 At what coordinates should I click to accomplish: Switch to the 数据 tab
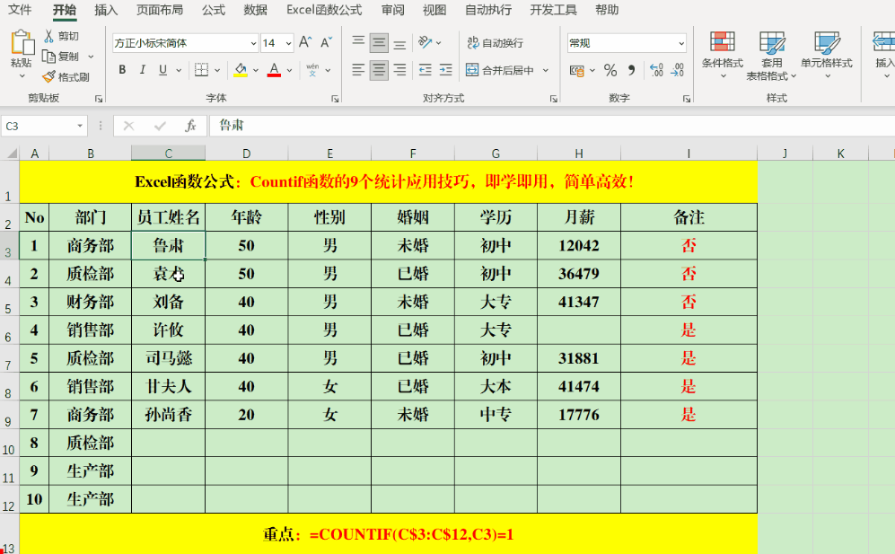pyautogui.click(x=255, y=10)
